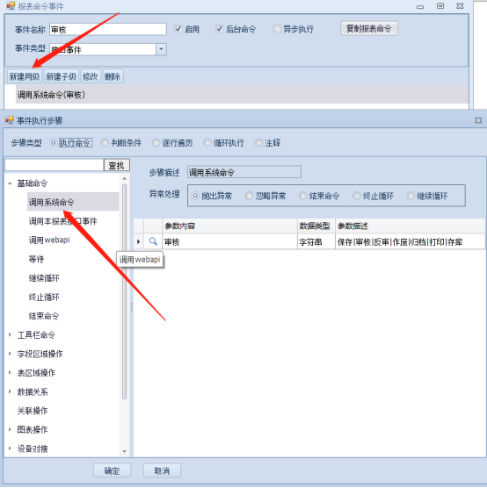487x488 pixels.
Task: Select the 关联操作 tree item
Action: click(33, 411)
